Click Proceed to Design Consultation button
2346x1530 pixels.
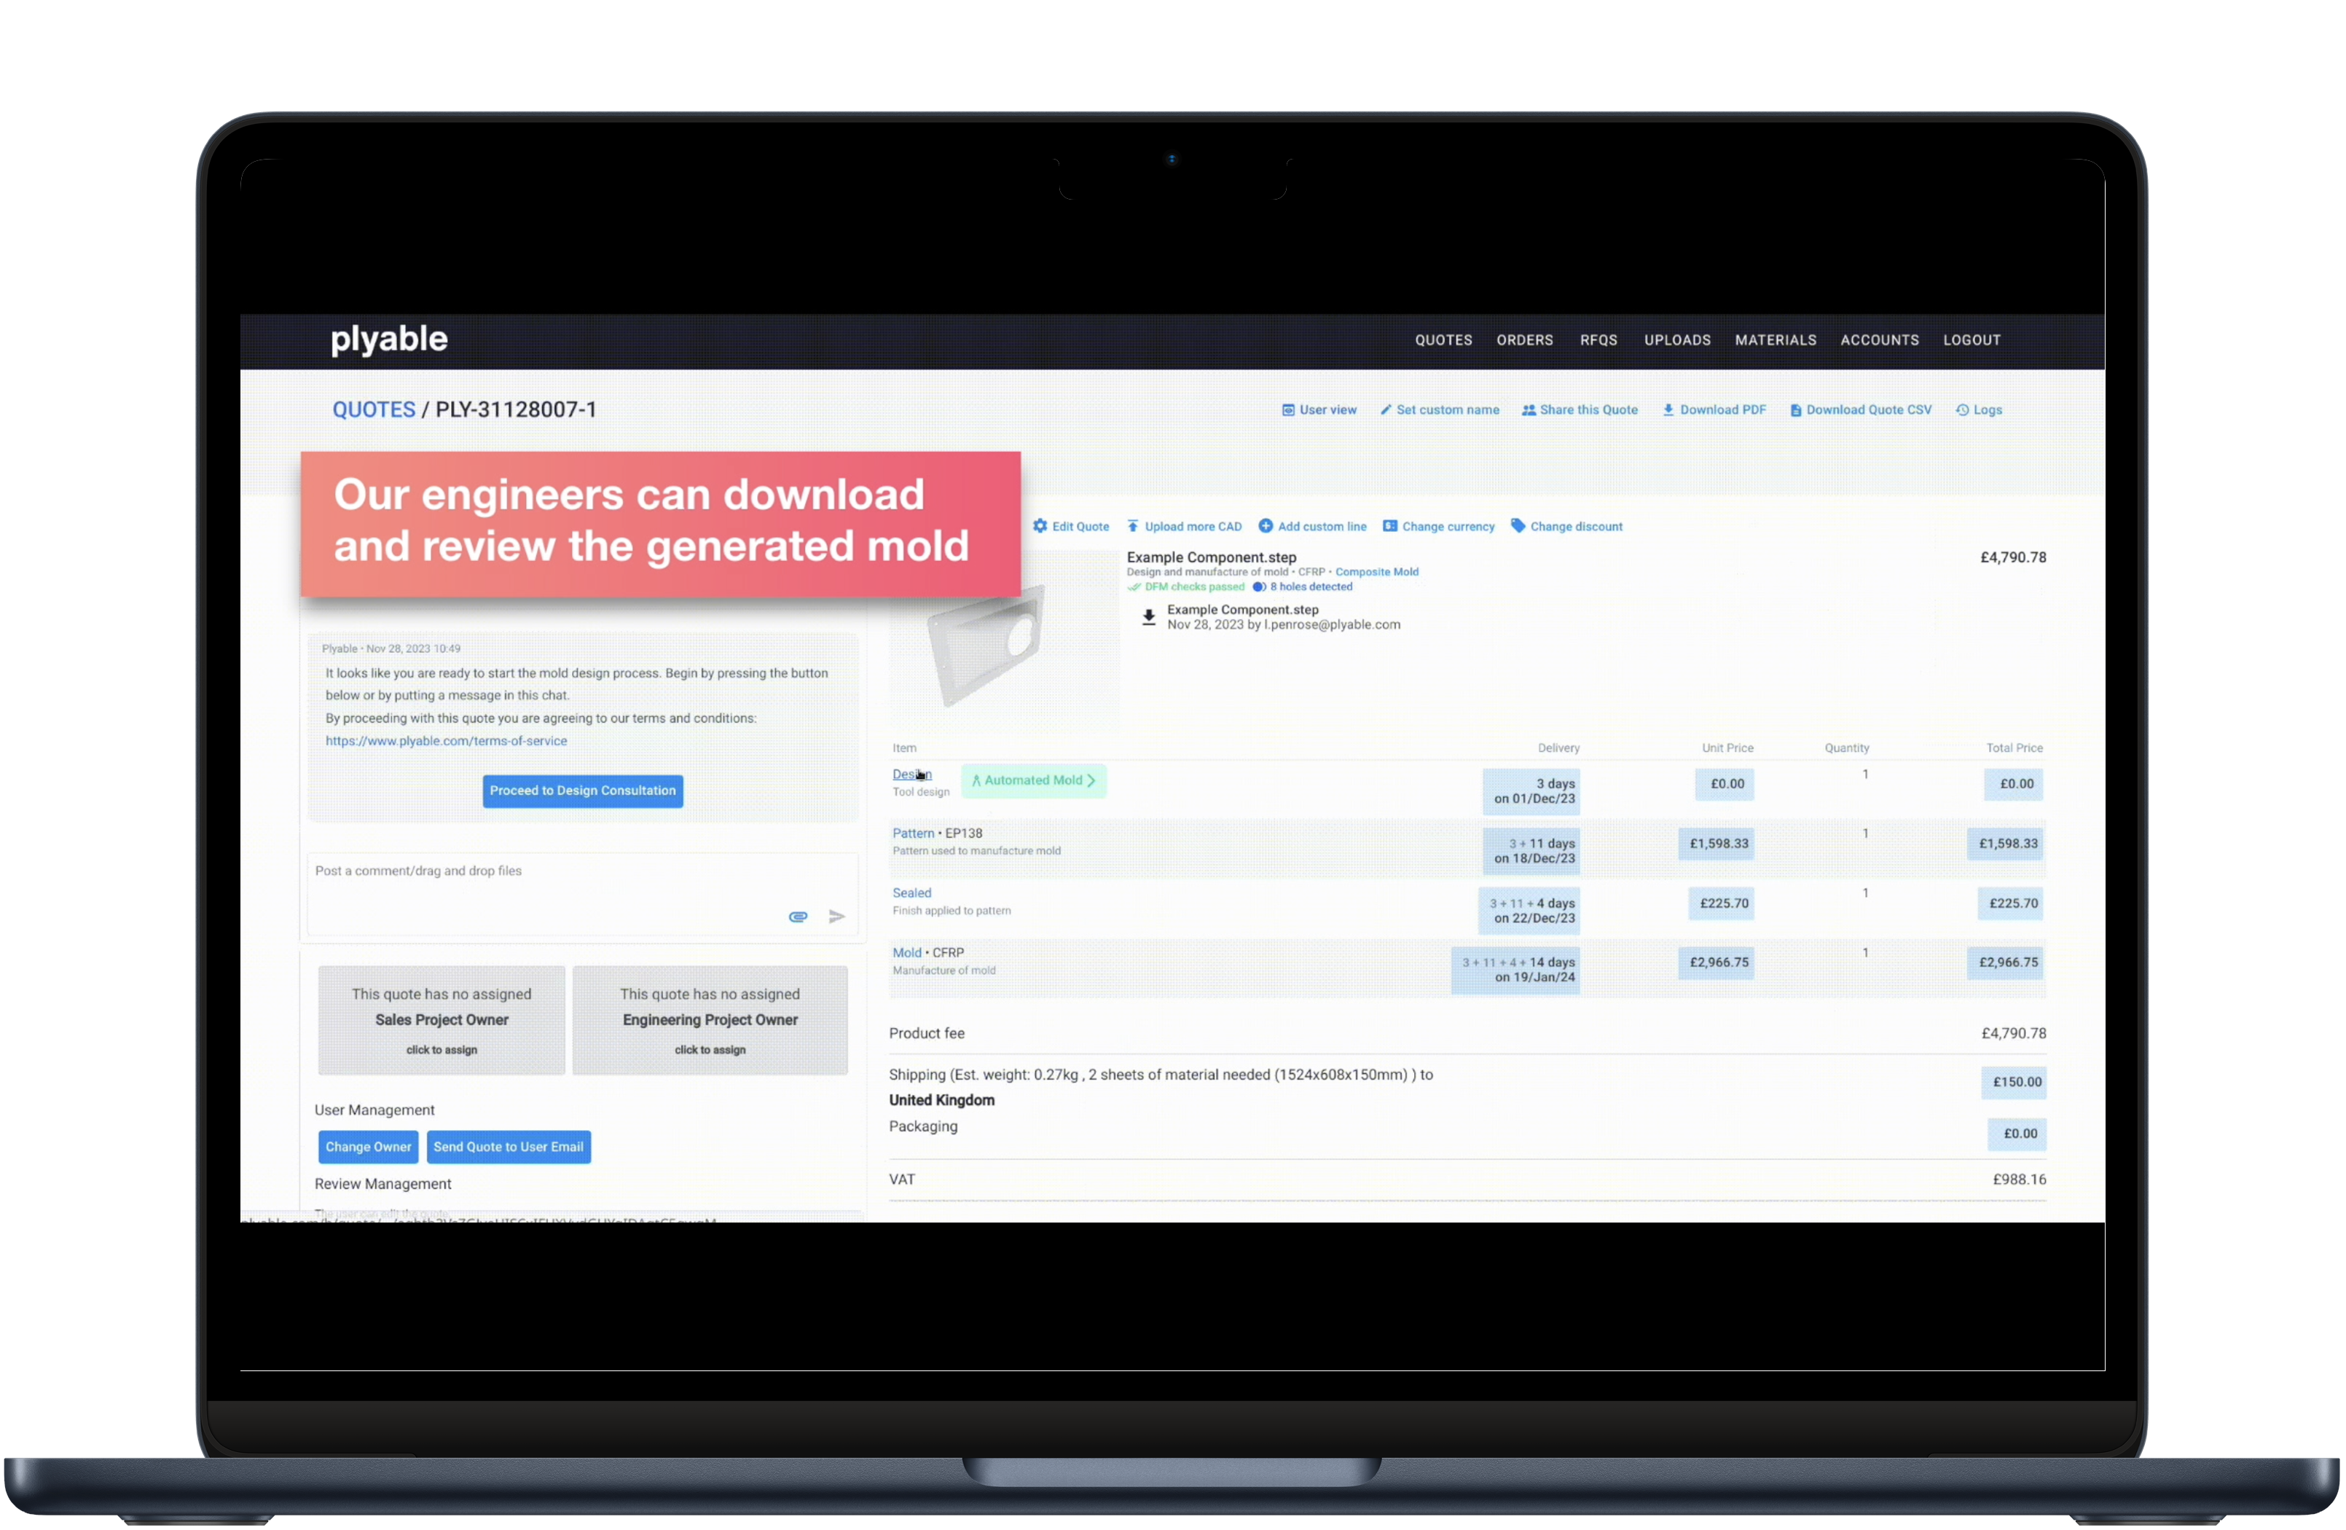581,790
